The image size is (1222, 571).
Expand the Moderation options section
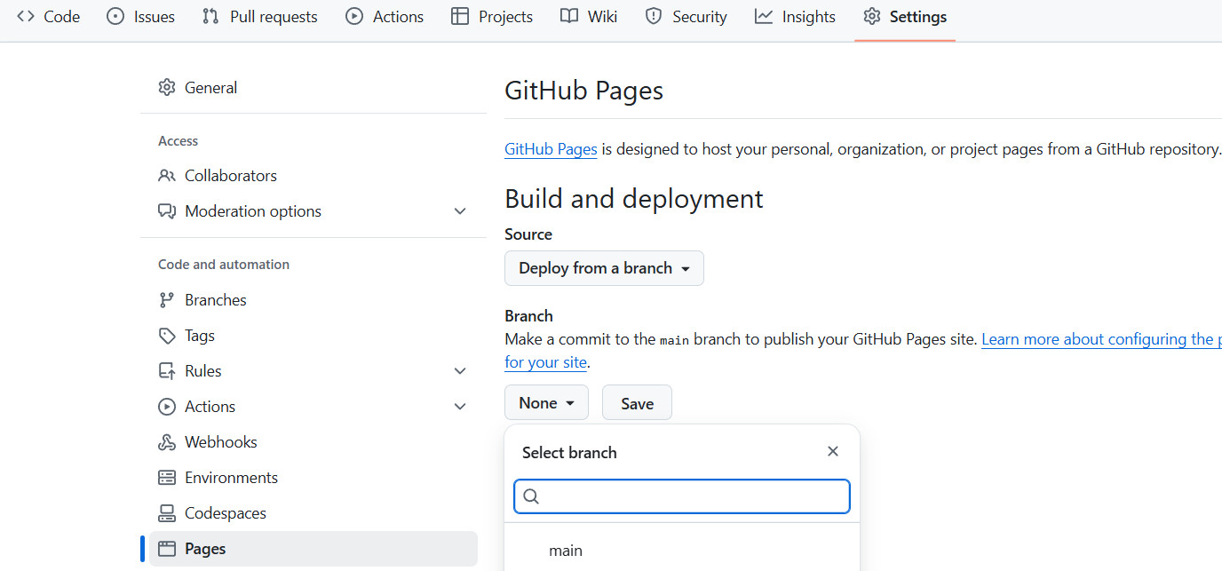(x=460, y=211)
